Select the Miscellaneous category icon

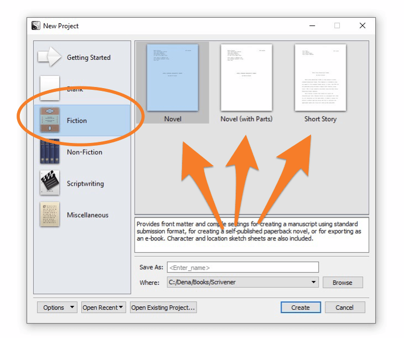point(50,214)
